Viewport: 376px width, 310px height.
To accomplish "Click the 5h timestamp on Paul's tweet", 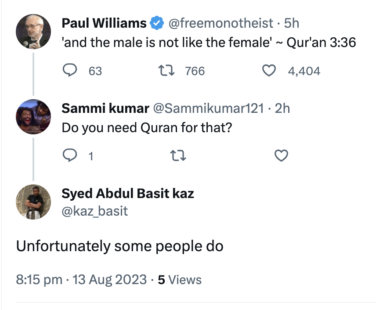I will tap(292, 23).
